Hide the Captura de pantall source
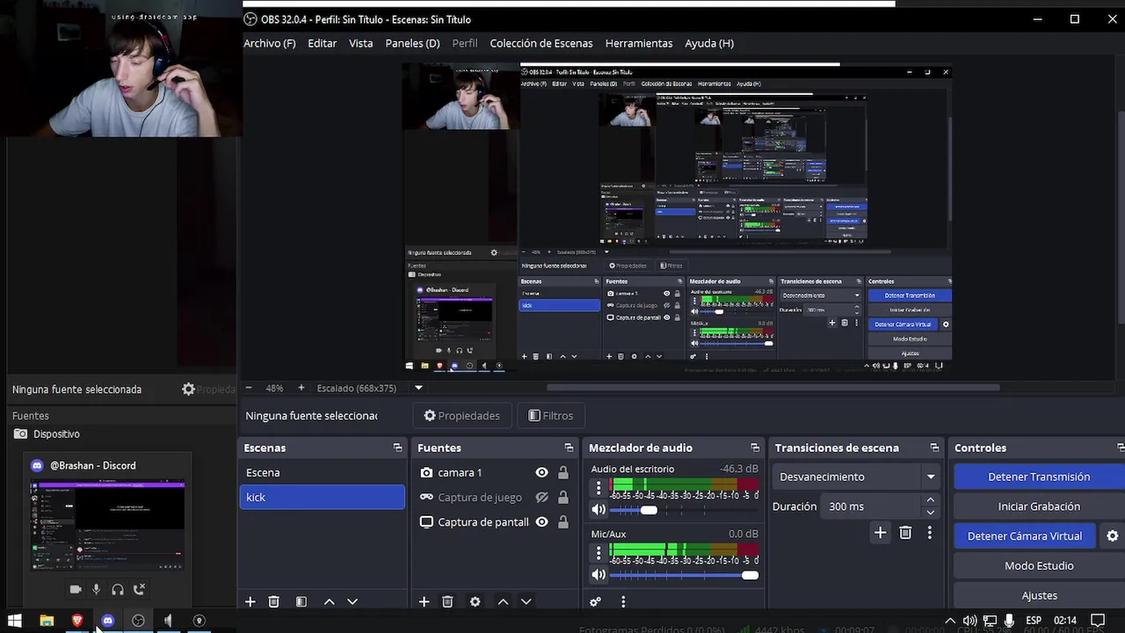 tap(541, 521)
